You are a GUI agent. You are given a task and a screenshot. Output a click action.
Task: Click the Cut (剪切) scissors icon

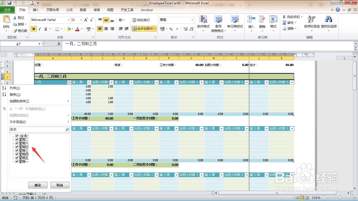click(15, 18)
